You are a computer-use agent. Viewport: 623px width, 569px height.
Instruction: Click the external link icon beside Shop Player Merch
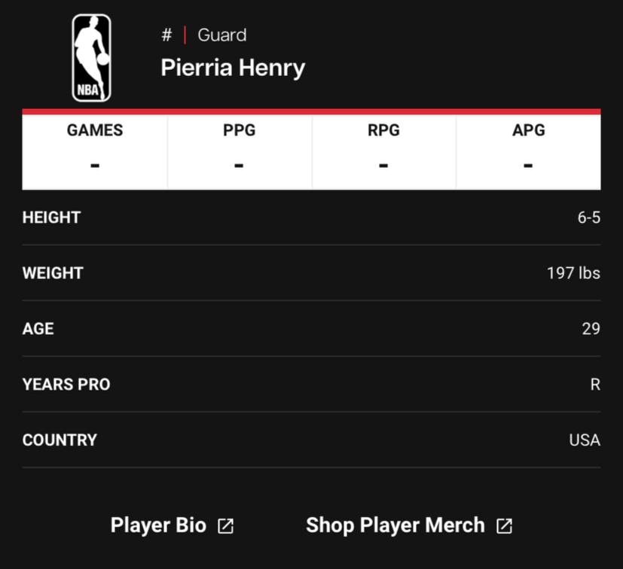(504, 525)
